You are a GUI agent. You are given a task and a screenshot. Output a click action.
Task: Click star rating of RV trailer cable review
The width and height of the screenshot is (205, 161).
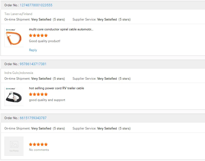pos(38,94)
